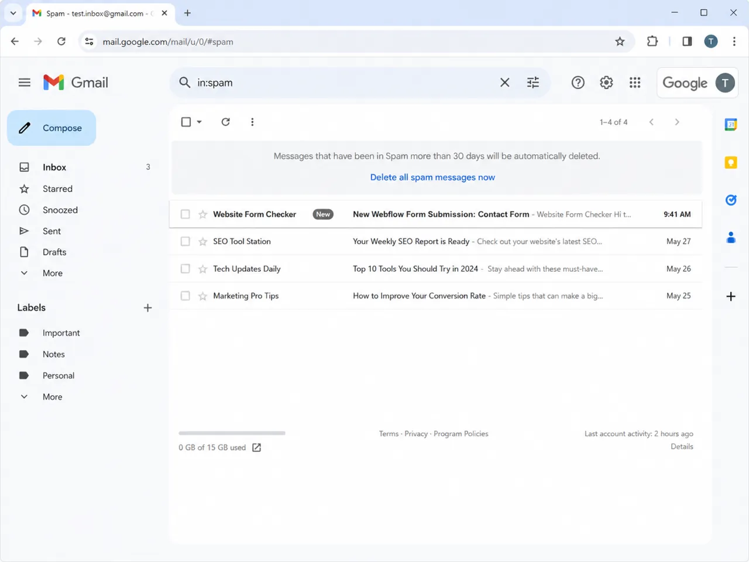Image resolution: width=749 pixels, height=562 pixels.
Task: Open Settings gear icon
Action: pyautogui.click(x=606, y=83)
